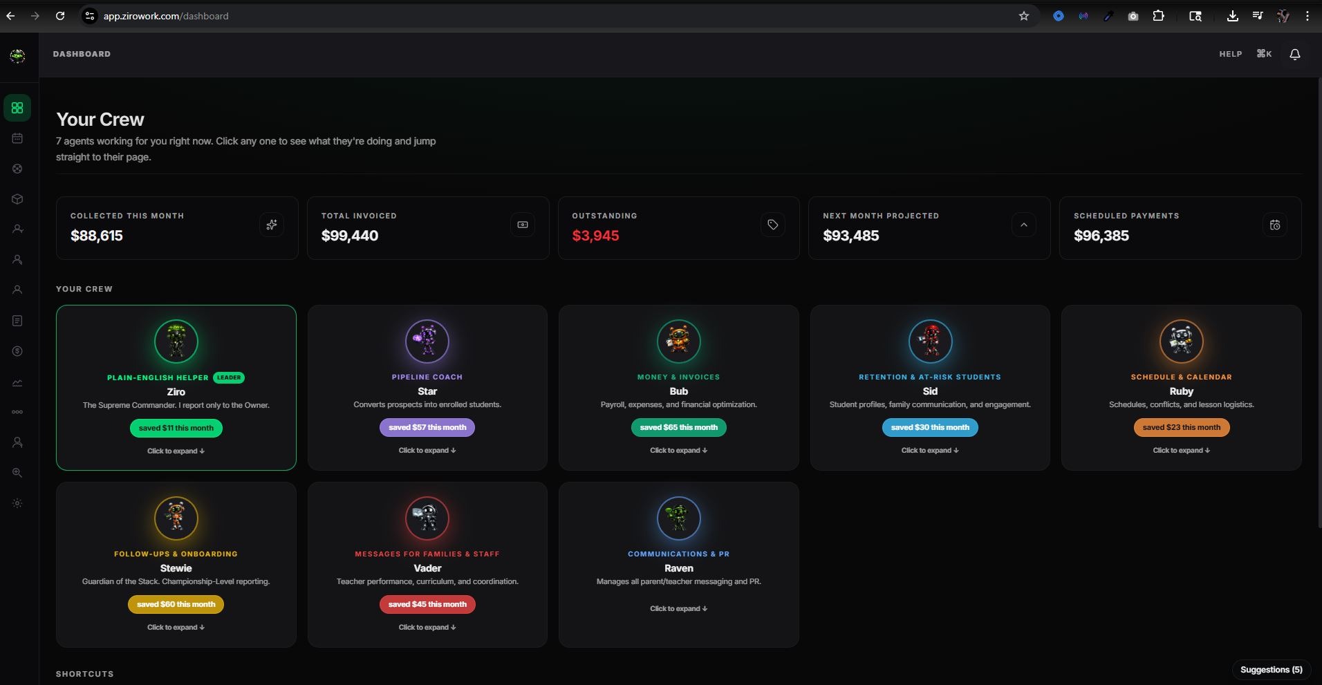Open the search magnifier icon in sidebar
Screen dimensions: 1322x685
click(17, 473)
